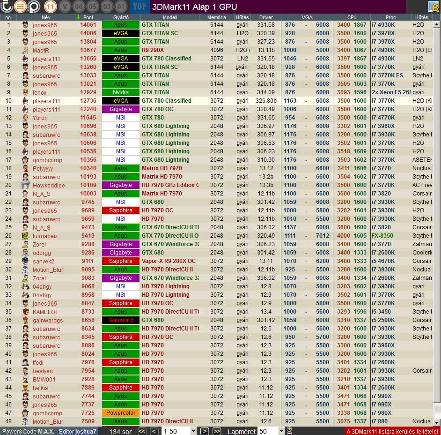Image resolution: width=441 pixels, height=435 pixels.
Task: Select the orange 11 benchmark button
Action: click(51, 7)
